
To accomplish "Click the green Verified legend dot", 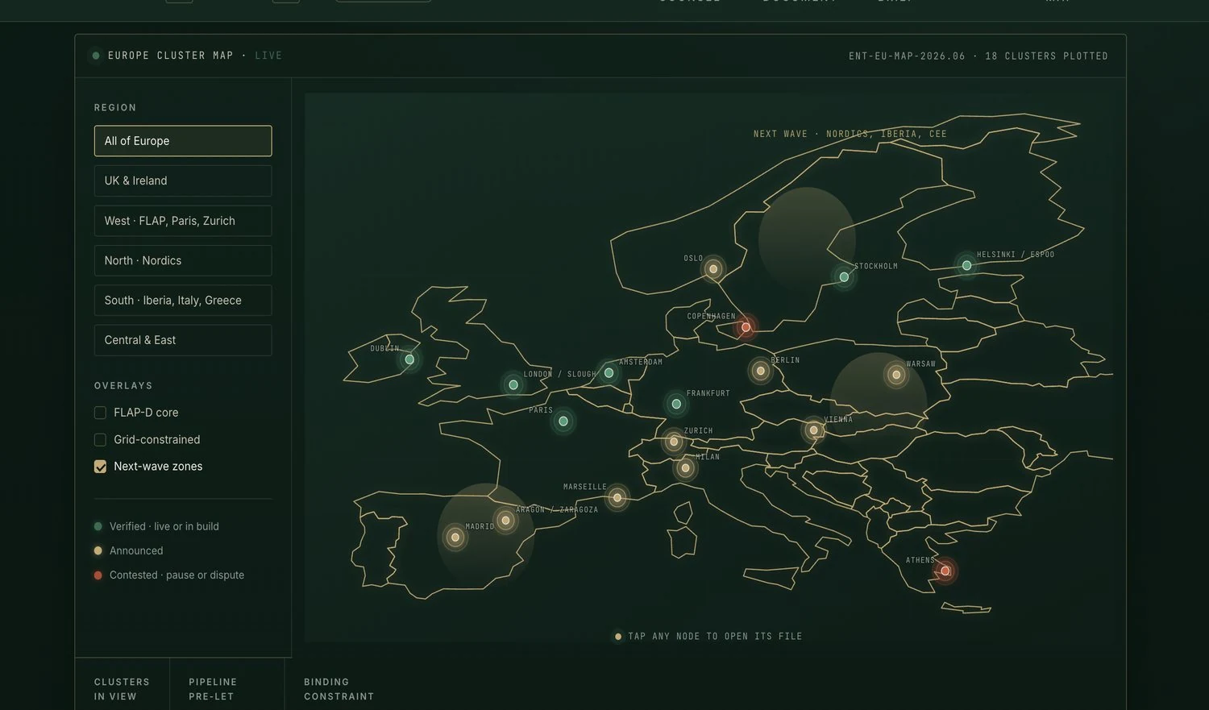I will coord(98,526).
